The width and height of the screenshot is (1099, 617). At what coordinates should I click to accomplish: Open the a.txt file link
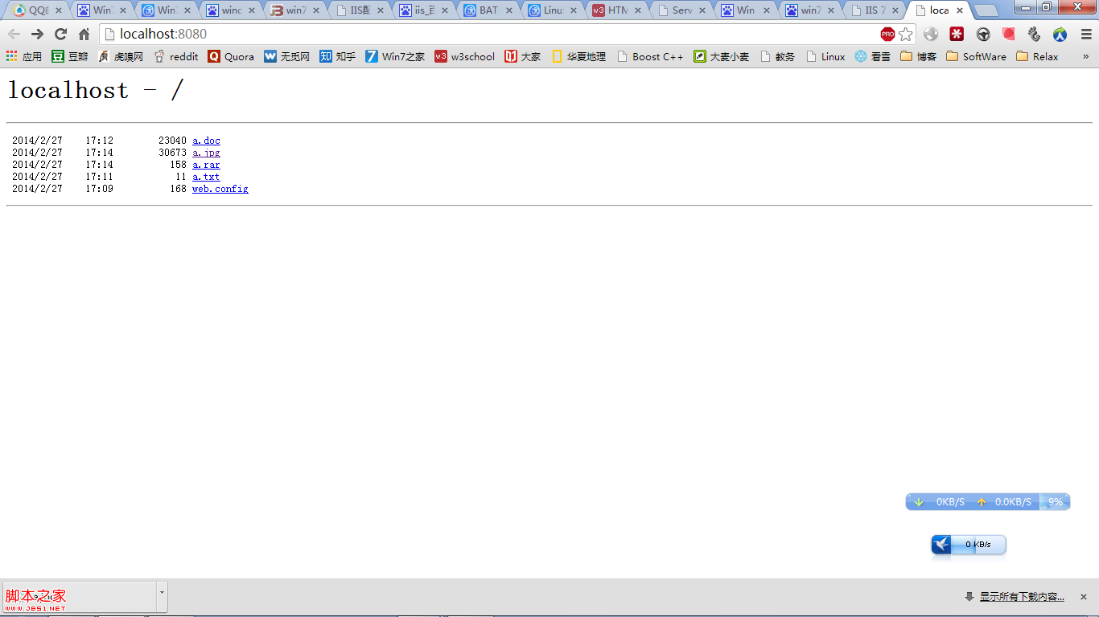click(206, 177)
